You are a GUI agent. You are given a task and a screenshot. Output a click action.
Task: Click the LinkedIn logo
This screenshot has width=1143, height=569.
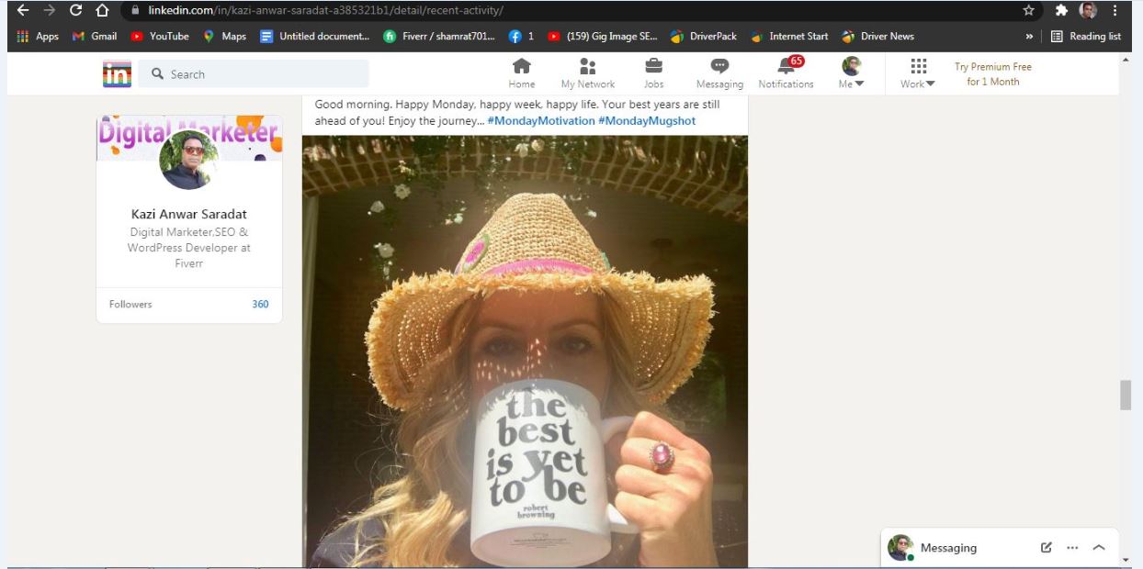117,74
